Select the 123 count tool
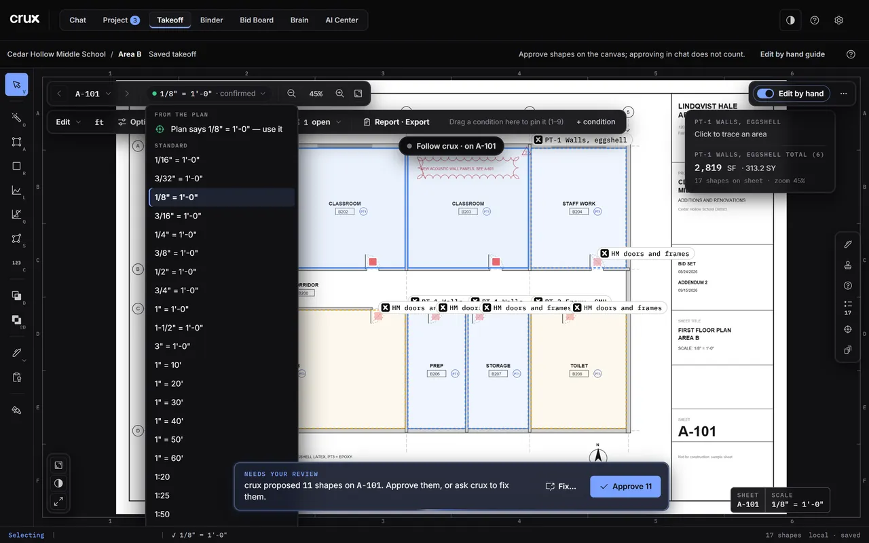 [17, 263]
